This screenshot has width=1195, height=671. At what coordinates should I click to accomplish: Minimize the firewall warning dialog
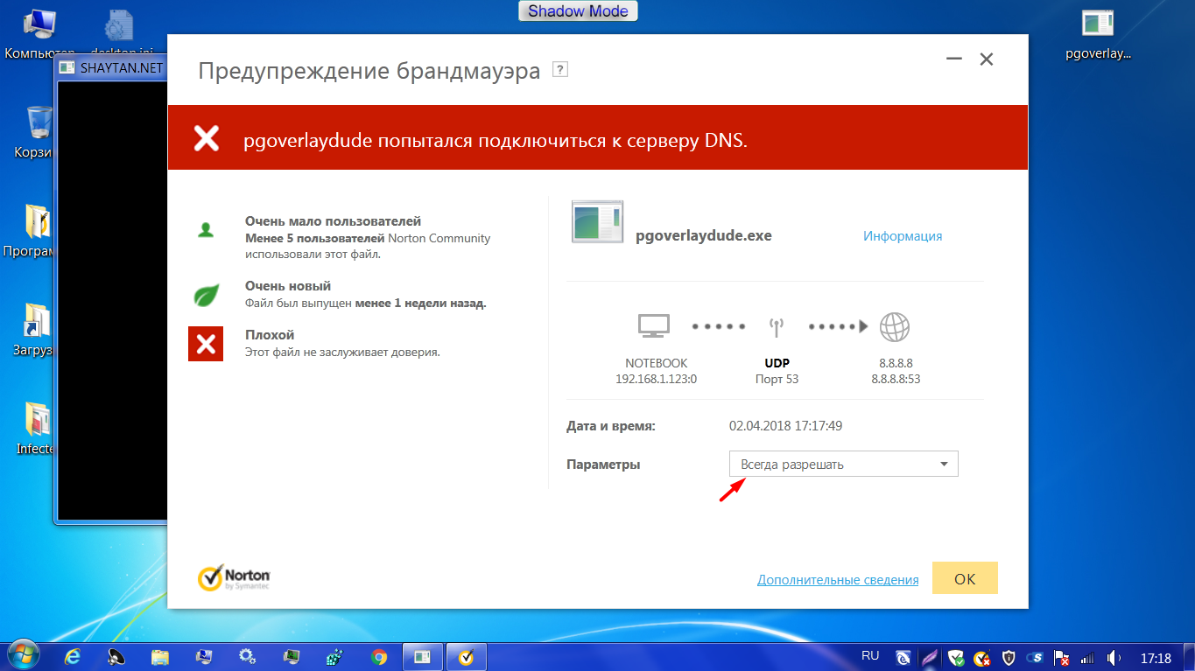pyautogui.click(x=954, y=59)
